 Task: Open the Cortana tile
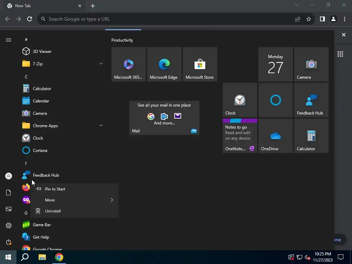click(275, 100)
